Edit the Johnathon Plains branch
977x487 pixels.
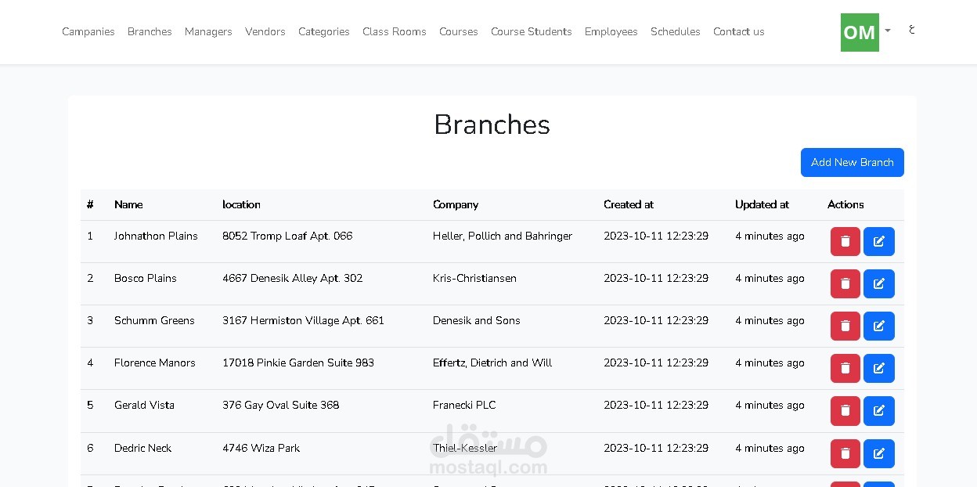[x=879, y=241]
